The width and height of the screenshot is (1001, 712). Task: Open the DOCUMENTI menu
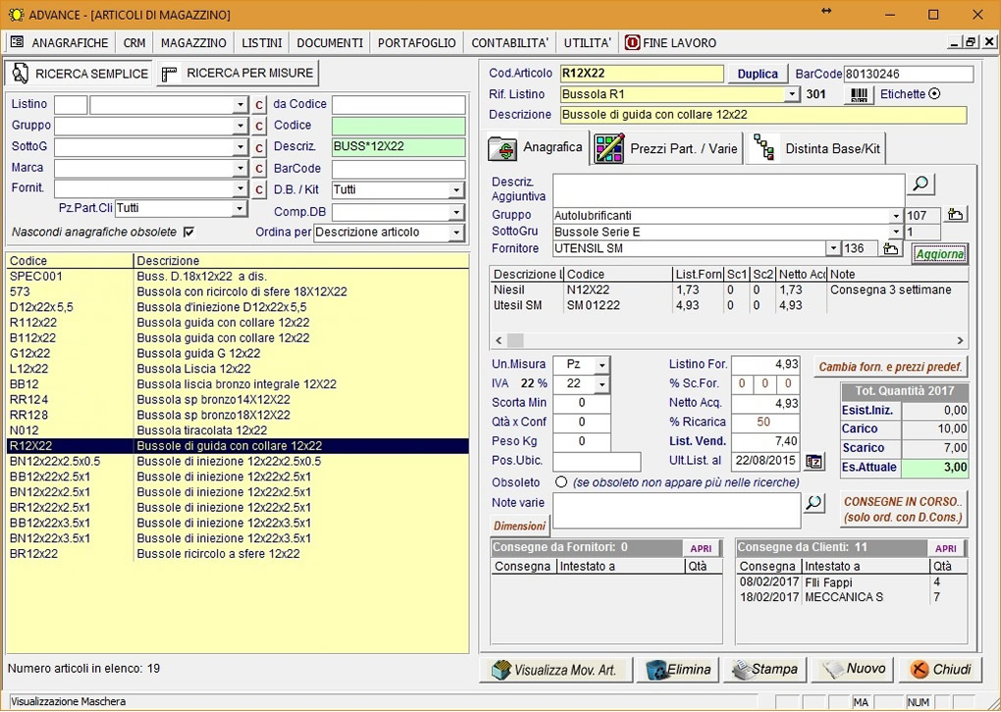(330, 43)
